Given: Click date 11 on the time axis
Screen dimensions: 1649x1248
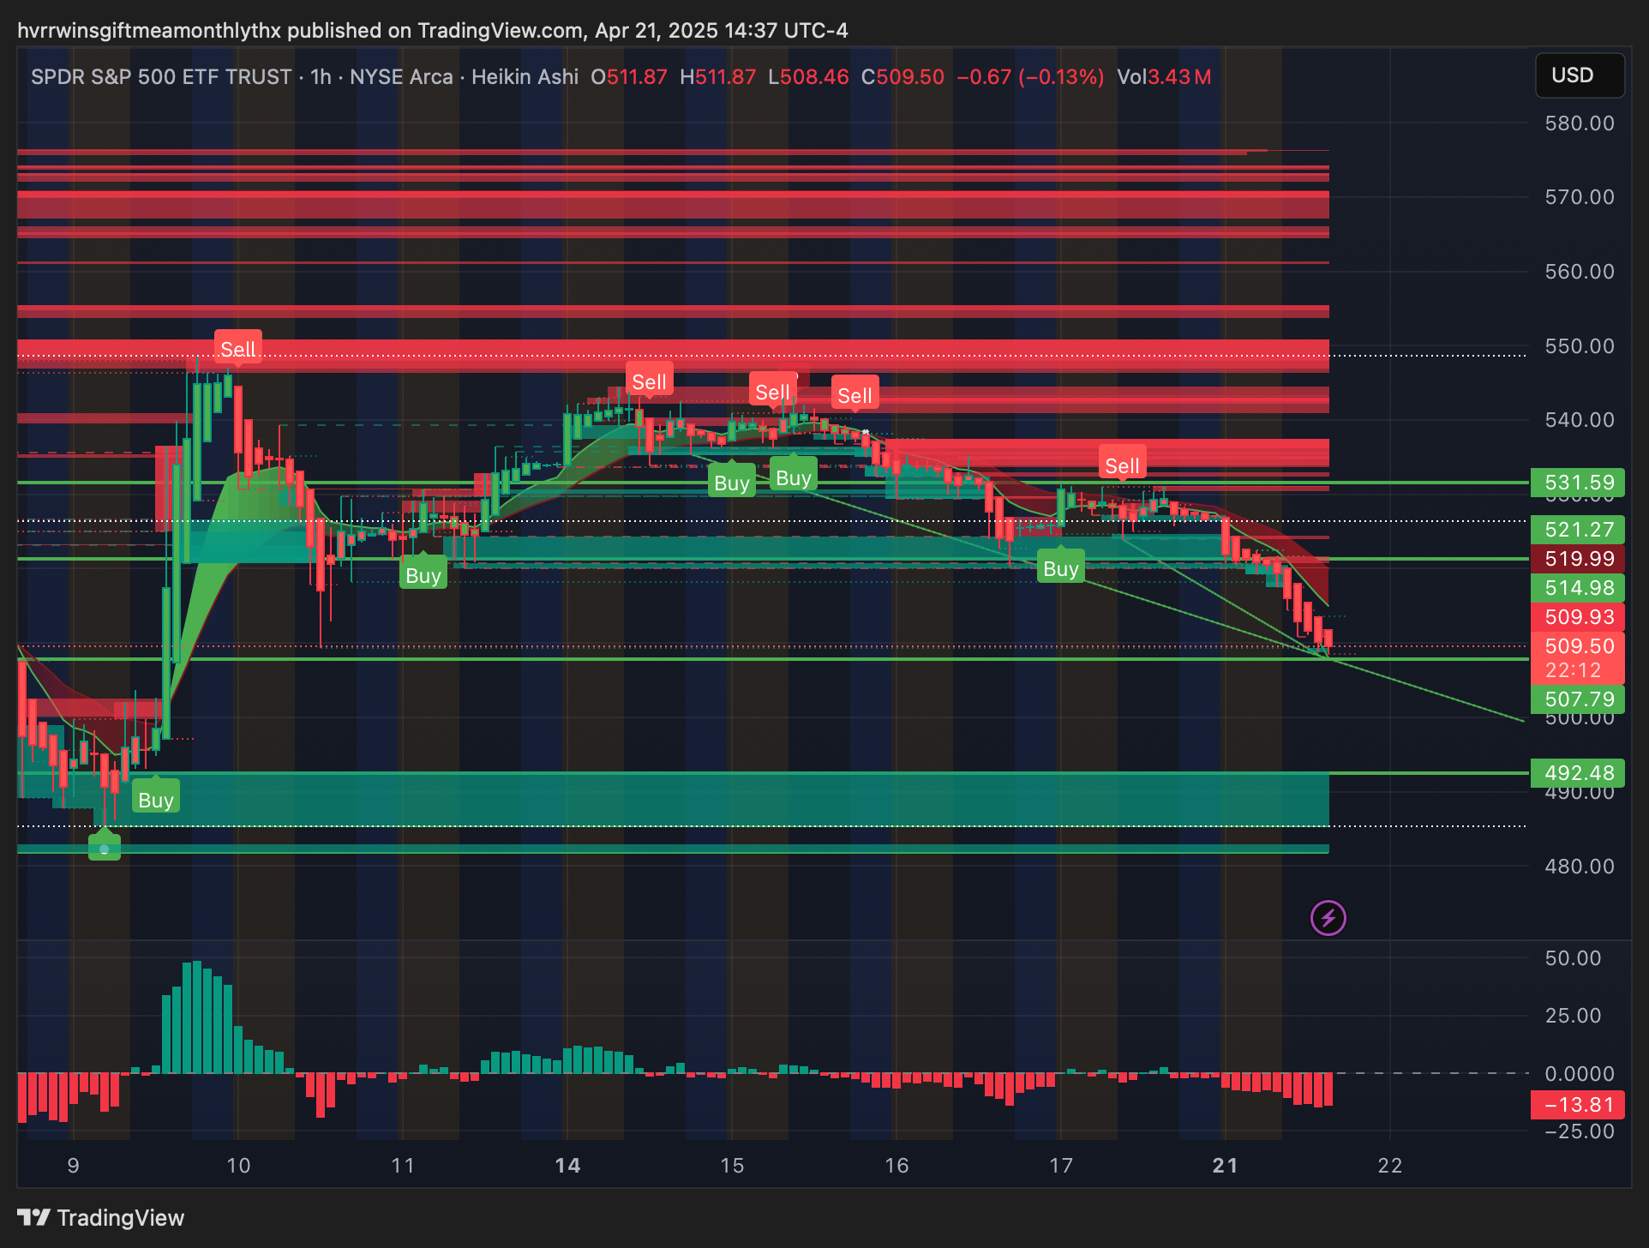Looking at the screenshot, I should point(403,1166).
